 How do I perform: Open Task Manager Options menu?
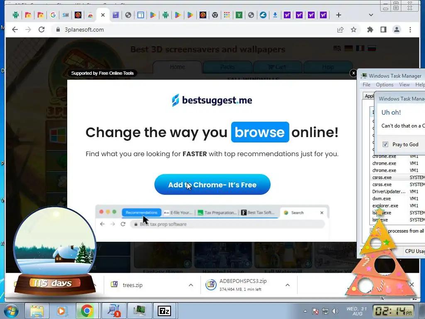385,85
